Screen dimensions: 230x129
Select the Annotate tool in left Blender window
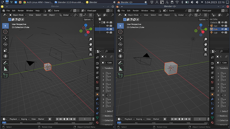pos(5,63)
